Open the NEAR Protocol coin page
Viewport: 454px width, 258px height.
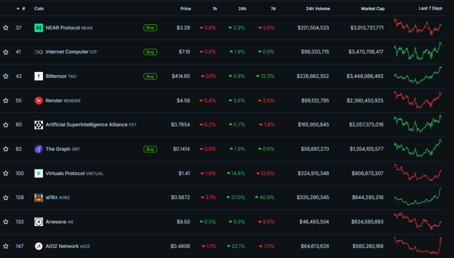click(x=69, y=28)
